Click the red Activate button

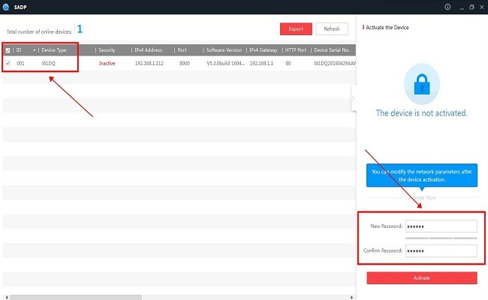coord(421,278)
